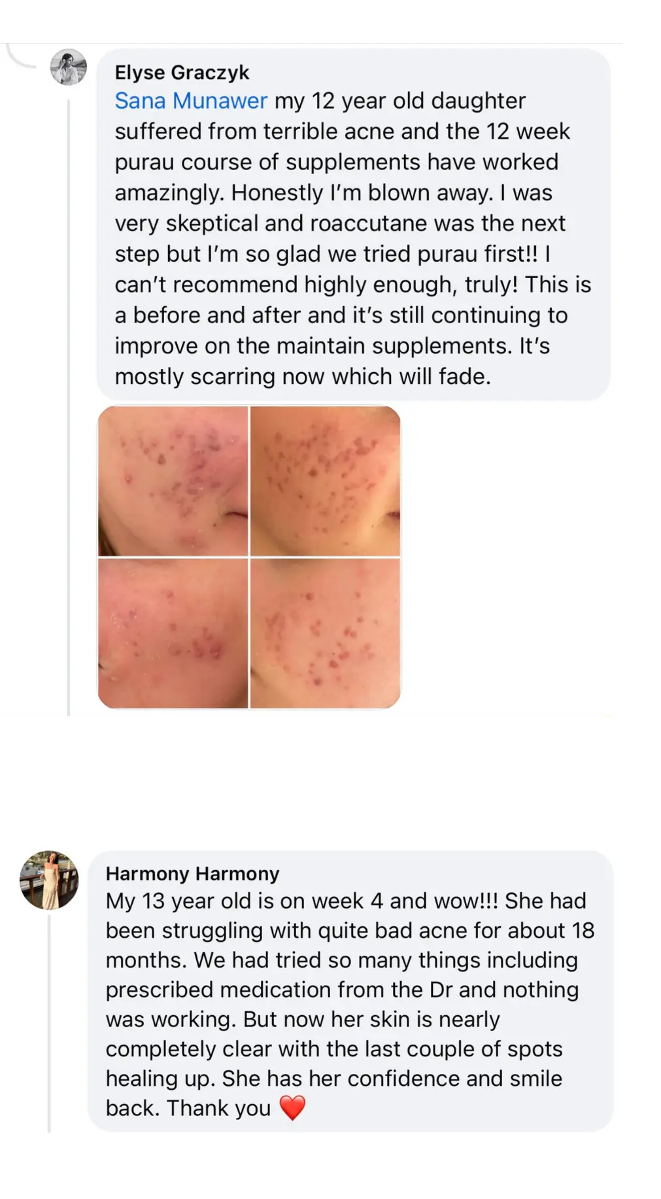661x1199 pixels.
Task: Open Elyse Graczyk's profile picture
Action: pos(69,67)
